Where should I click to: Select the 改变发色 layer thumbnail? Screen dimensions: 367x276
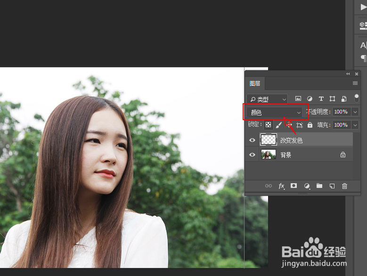268,140
